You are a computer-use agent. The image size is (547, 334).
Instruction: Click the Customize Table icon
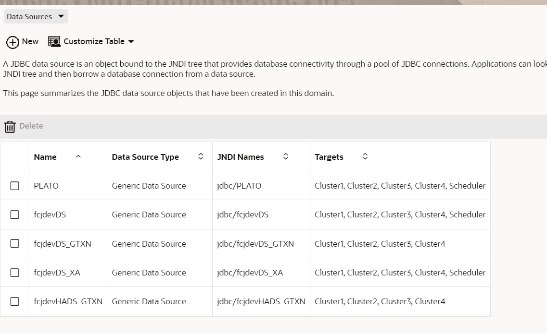[x=54, y=42]
